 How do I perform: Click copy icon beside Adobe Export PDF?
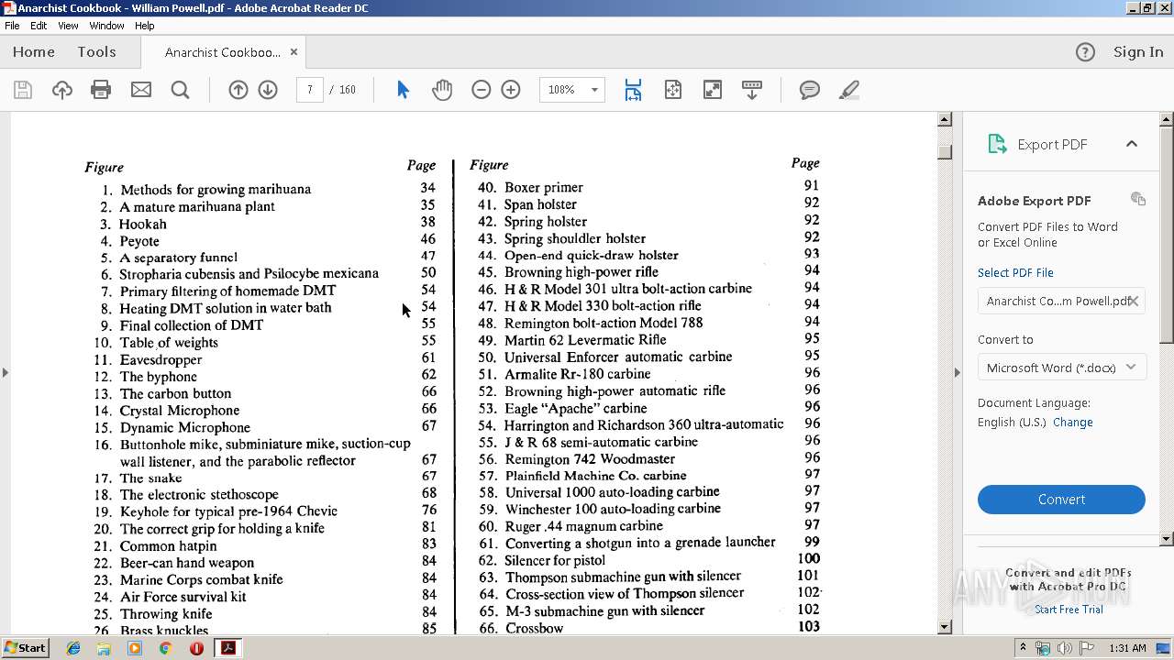(1138, 199)
